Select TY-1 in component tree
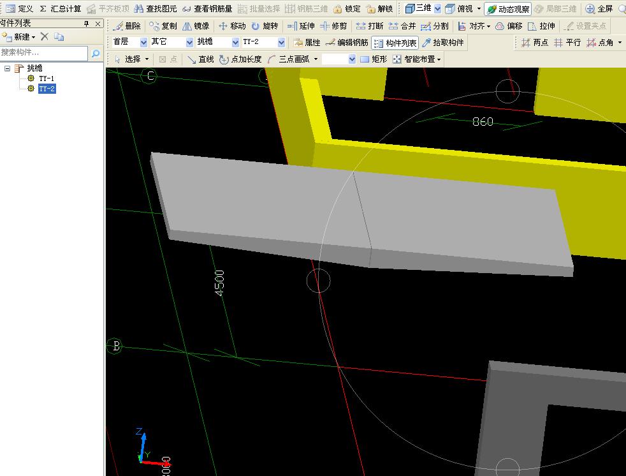The image size is (626, 476). click(47, 78)
